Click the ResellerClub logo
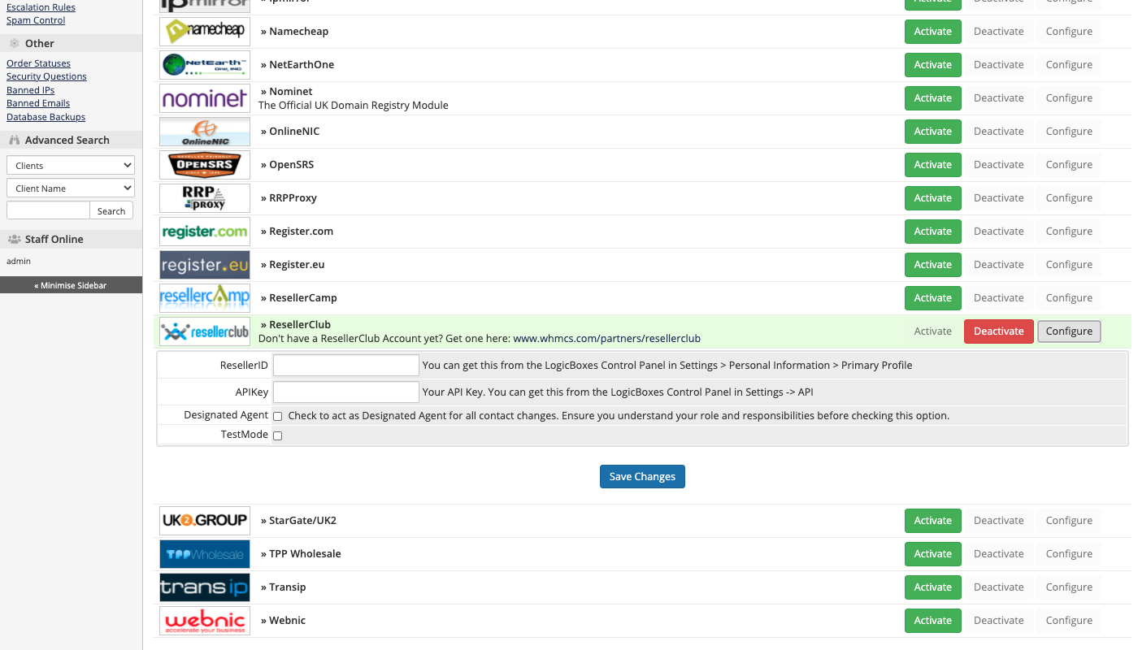1138x650 pixels. coord(204,331)
